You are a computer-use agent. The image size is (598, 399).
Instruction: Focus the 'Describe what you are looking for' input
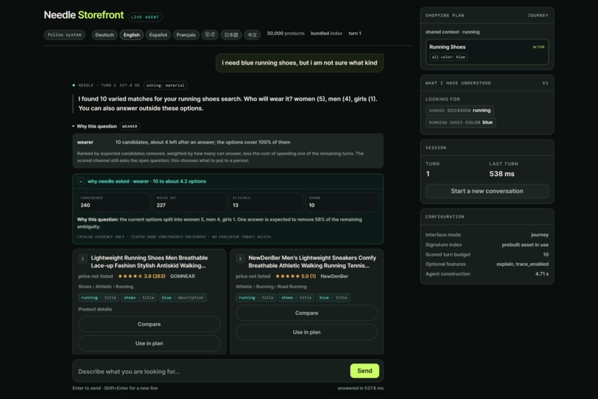(211, 371)
